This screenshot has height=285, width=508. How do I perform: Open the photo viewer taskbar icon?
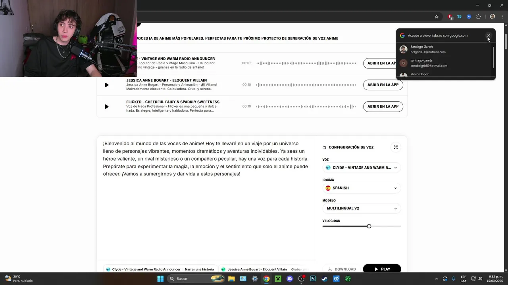243,279
